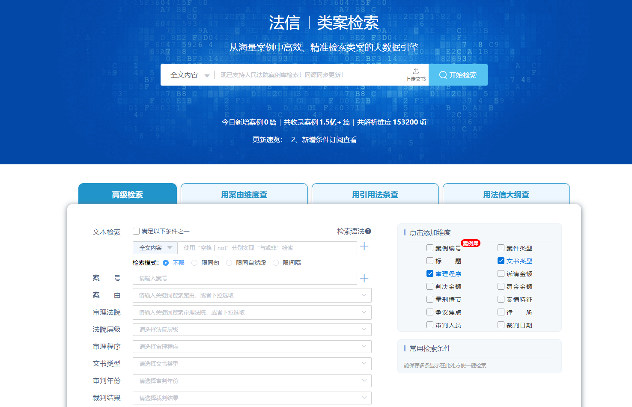Expand the 裁判结果 dropdown
Screen dimensions: 632x407
click(252, 398)
